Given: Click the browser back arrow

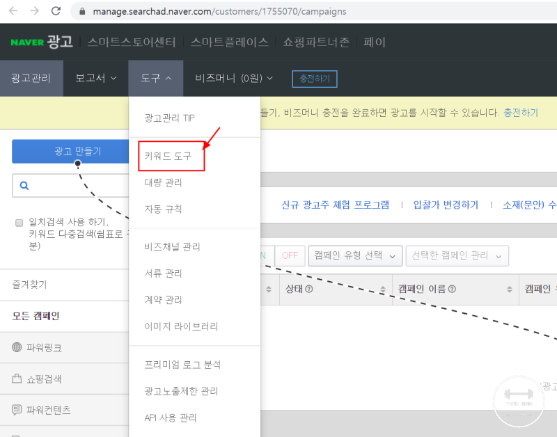Looking at the screenshot, I should [x=13, y=11].
